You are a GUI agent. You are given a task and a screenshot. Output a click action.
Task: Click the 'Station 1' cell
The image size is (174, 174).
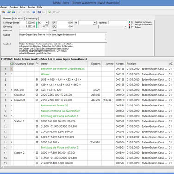(x=19, y=121)
